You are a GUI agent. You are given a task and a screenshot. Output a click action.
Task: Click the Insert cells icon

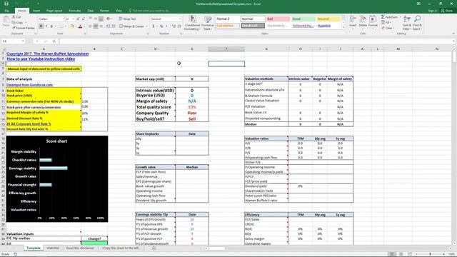pos(353,22)
